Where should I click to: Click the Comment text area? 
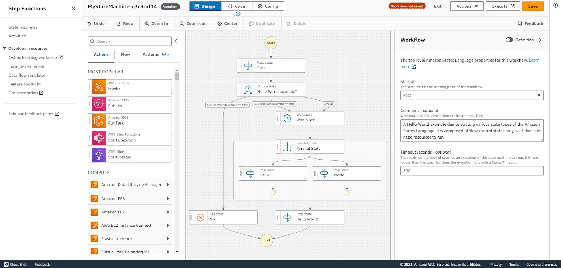tap(472, 131)
